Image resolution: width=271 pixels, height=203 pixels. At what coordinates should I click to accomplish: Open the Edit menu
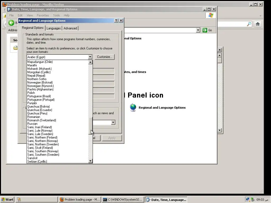(20, 15)
